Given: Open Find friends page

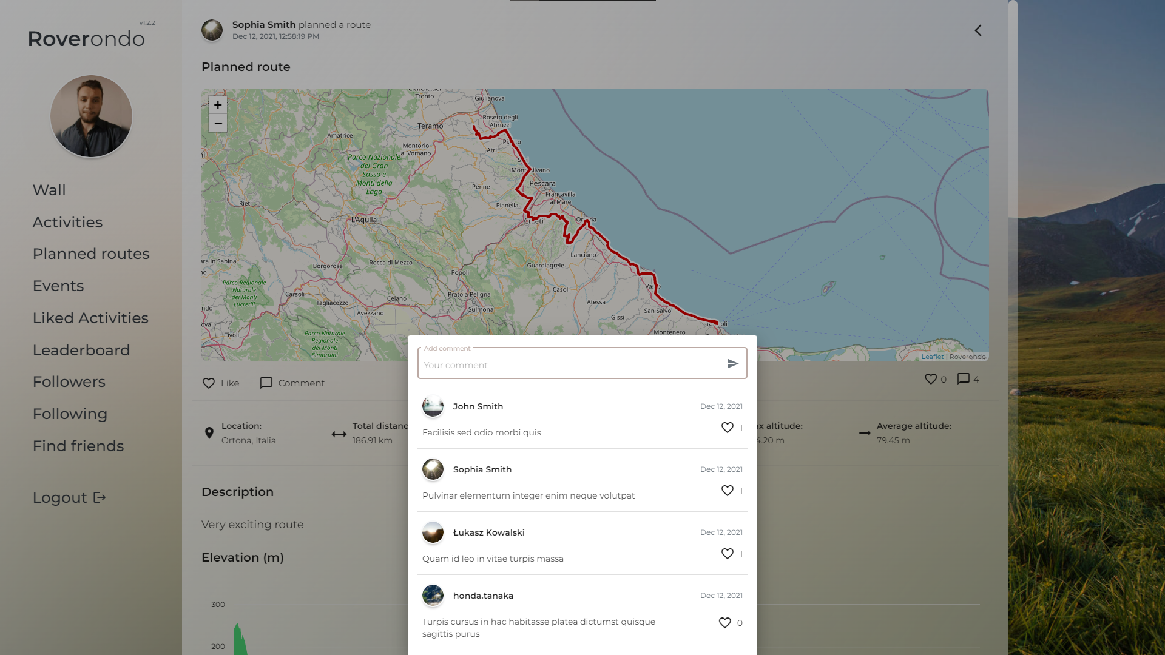Looking at the screenshot, I should [x=78, y=446].
